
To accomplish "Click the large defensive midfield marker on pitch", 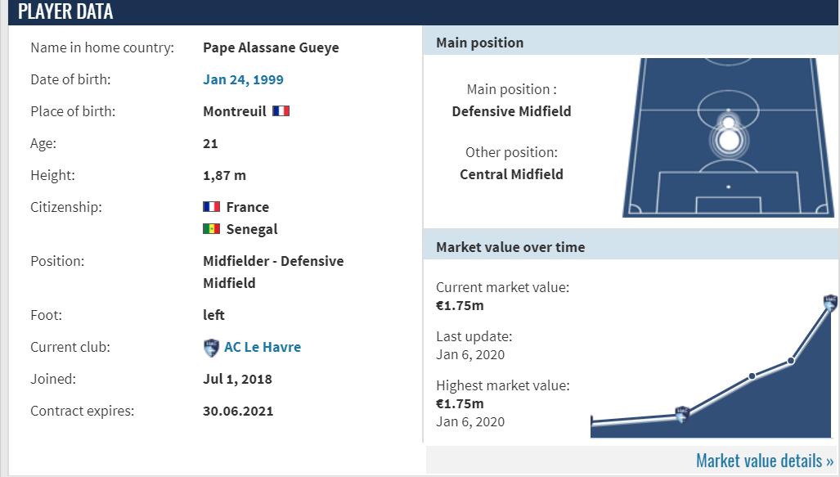I will click(x=728, y=142).
